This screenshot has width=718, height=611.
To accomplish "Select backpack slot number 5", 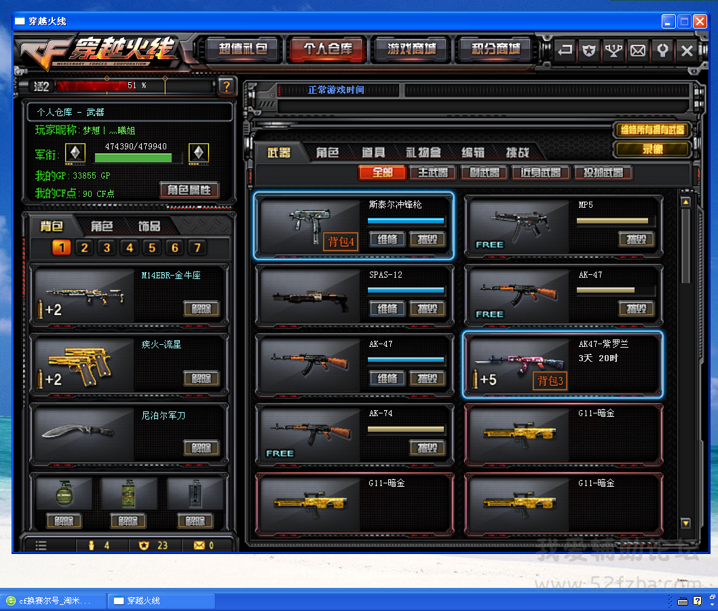I will (x=152, y=248).
